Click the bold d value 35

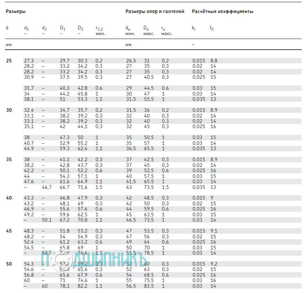[9, 160]
